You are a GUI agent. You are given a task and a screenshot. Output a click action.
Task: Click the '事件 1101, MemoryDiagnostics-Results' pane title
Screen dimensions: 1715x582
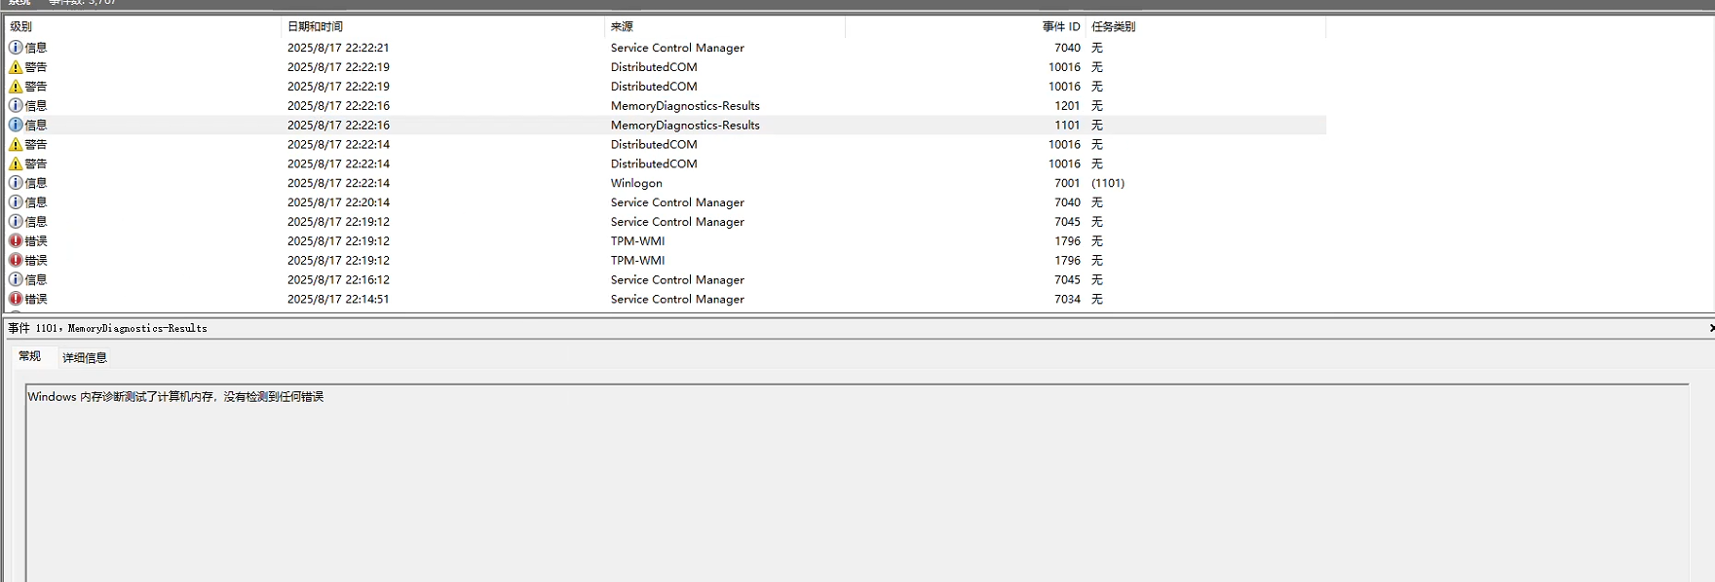(x=108, y=328)
